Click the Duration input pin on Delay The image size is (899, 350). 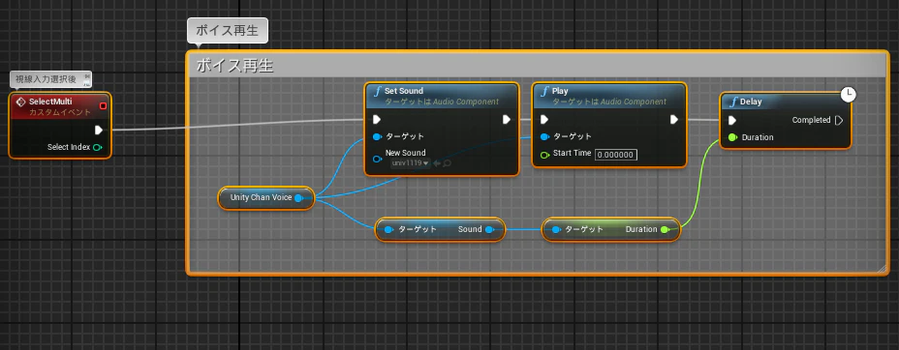click(732, 137)
